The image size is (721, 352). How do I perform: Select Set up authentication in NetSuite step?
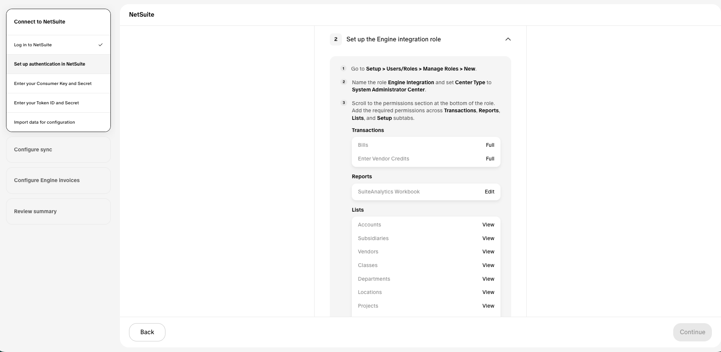pyautogui.click(x=58, y=64)
